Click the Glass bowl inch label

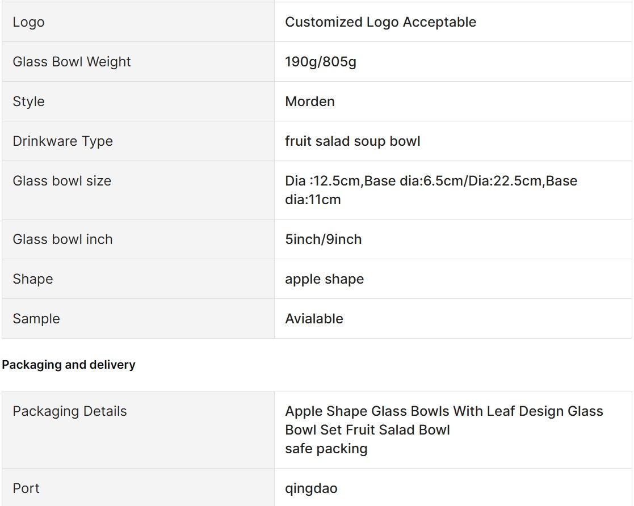pyautogui.click(x=62, y=239)
